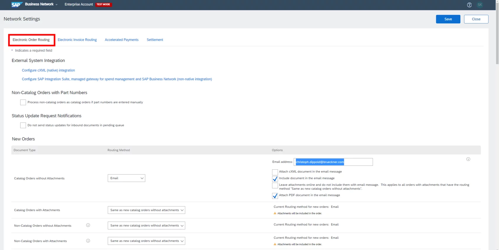This screenshot has height=250, width=499.
Task: Click the Email address input field
Action: pyautogui.click(x=333, y=162)
